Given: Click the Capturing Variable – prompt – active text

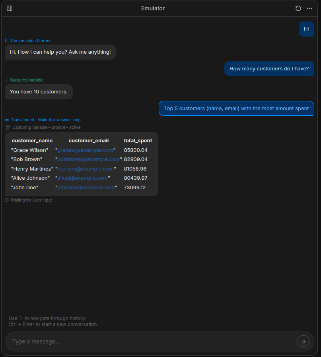Looking at the screenshot, I should coord(47,127).
